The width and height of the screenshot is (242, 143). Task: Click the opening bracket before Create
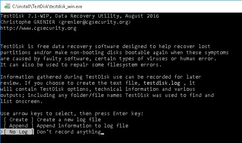point(5,120)
